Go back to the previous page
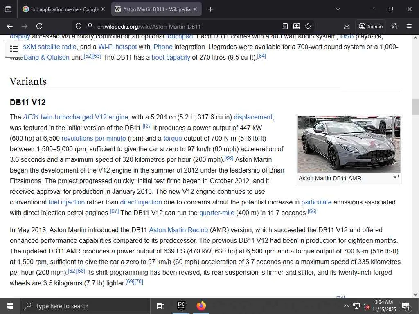 click(x=10, y=27)
